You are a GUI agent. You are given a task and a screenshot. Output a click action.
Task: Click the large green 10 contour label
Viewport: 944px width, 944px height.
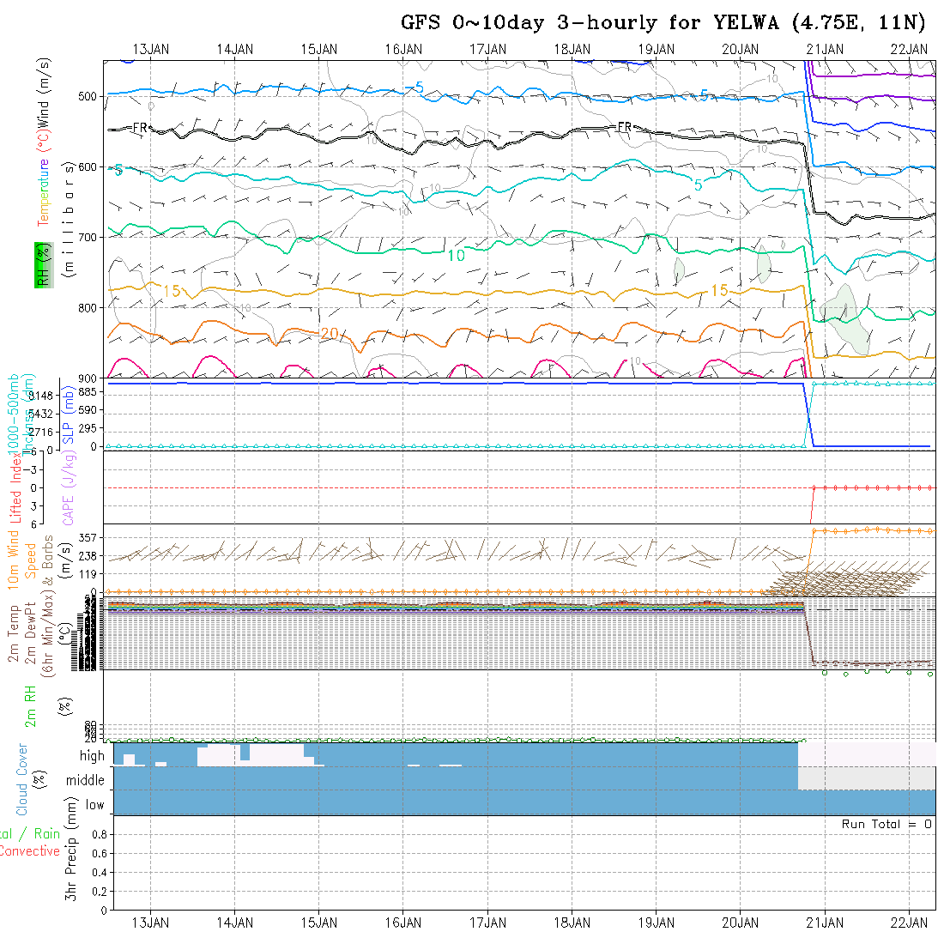click(x=456, y=255)
